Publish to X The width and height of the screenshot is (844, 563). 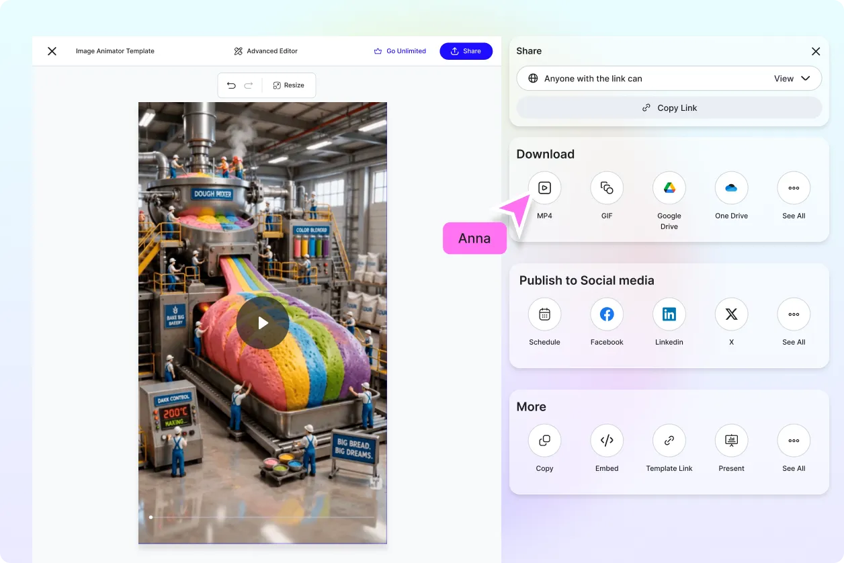731,314
